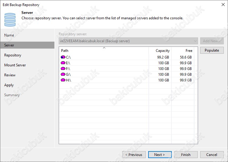Image resolution: width=228 pixels, height=162 pixels.
Task: Click the Finish button
Action: click(186, 154)
